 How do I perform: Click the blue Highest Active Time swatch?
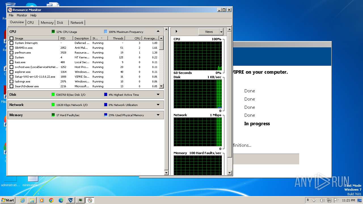click(105, 95)
